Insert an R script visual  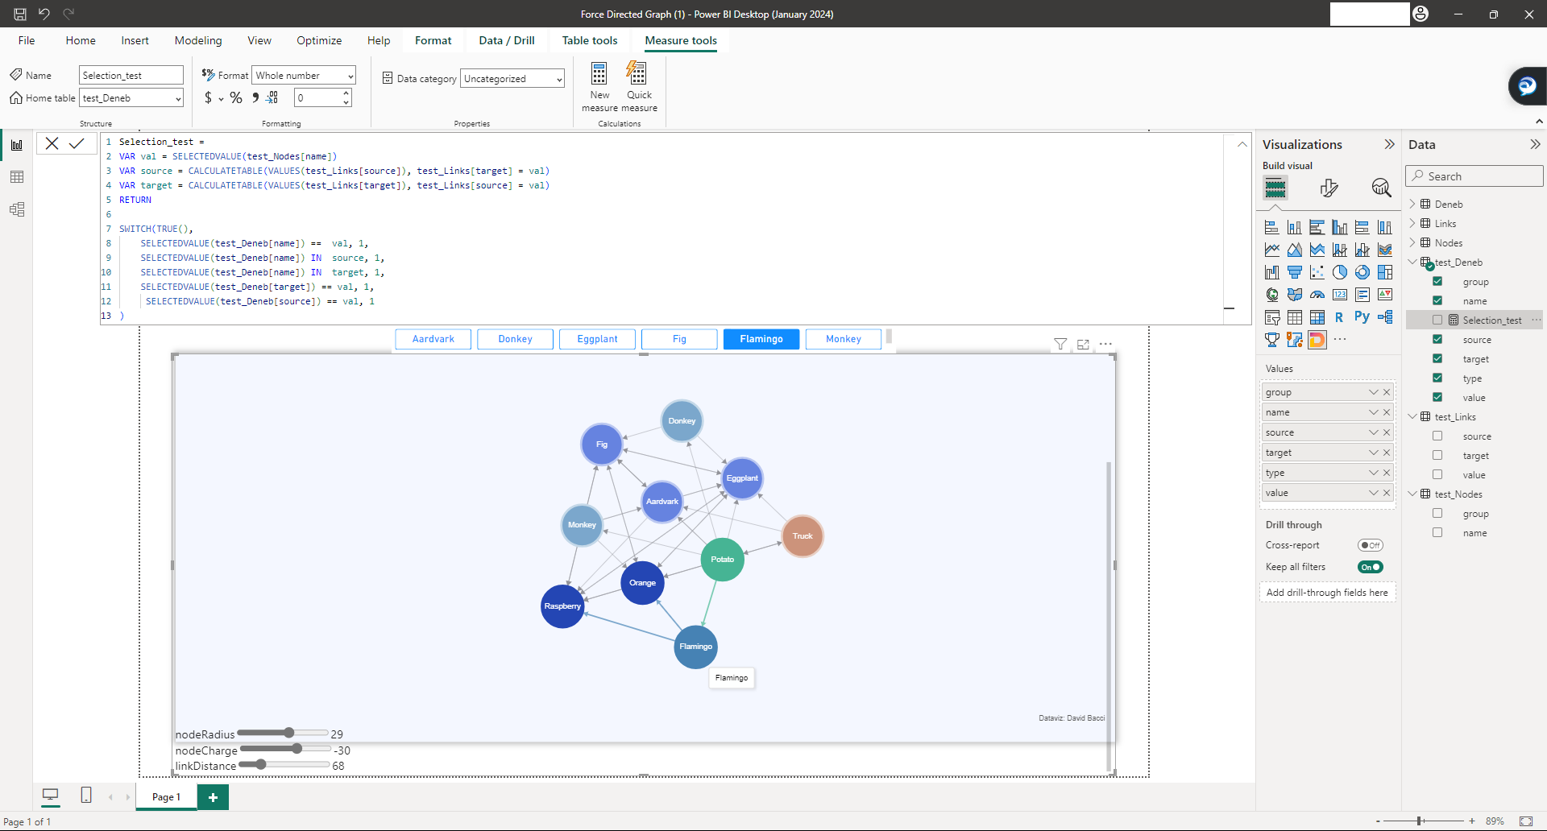(x=1339, y=316)
